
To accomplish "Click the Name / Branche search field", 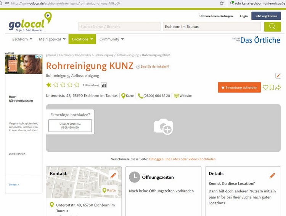I will [119, 27].
